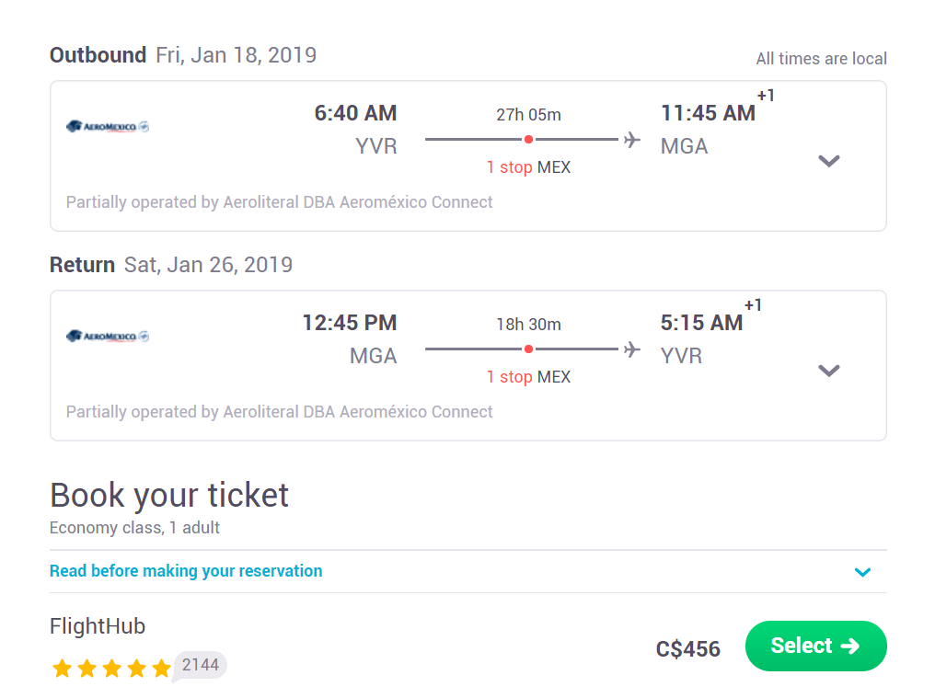Click the red stop dot on outbound route
This screenshot has width=935, height=698.
pyautogui.click(x=528, y=140)
